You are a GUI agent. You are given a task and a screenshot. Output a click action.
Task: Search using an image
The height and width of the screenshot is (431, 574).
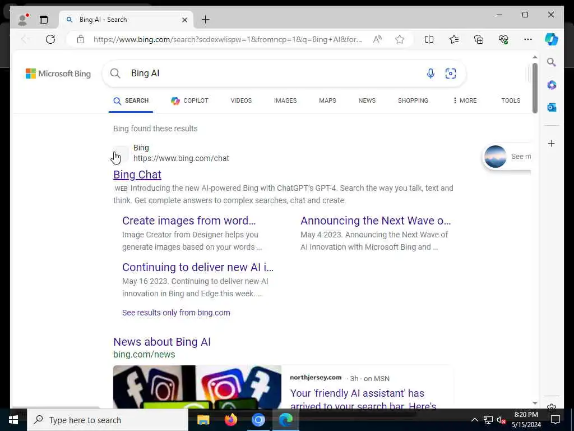451,74
